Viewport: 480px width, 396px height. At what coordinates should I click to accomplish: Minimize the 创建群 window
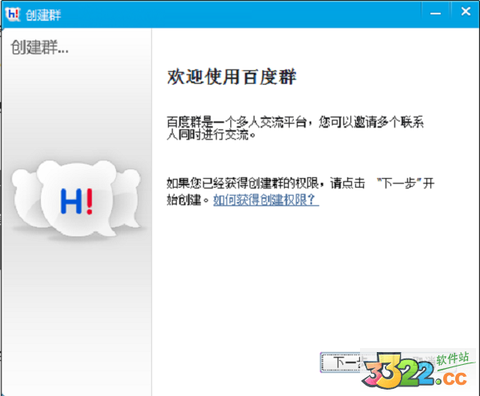pos(435,14)
